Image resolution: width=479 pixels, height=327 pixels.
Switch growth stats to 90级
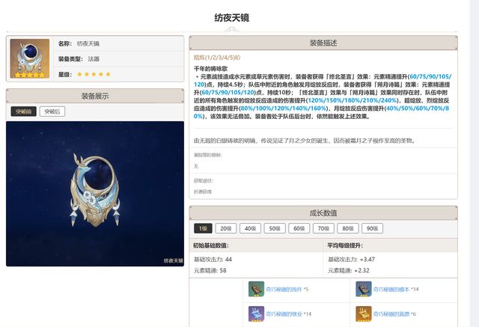(x=372, y=228)
